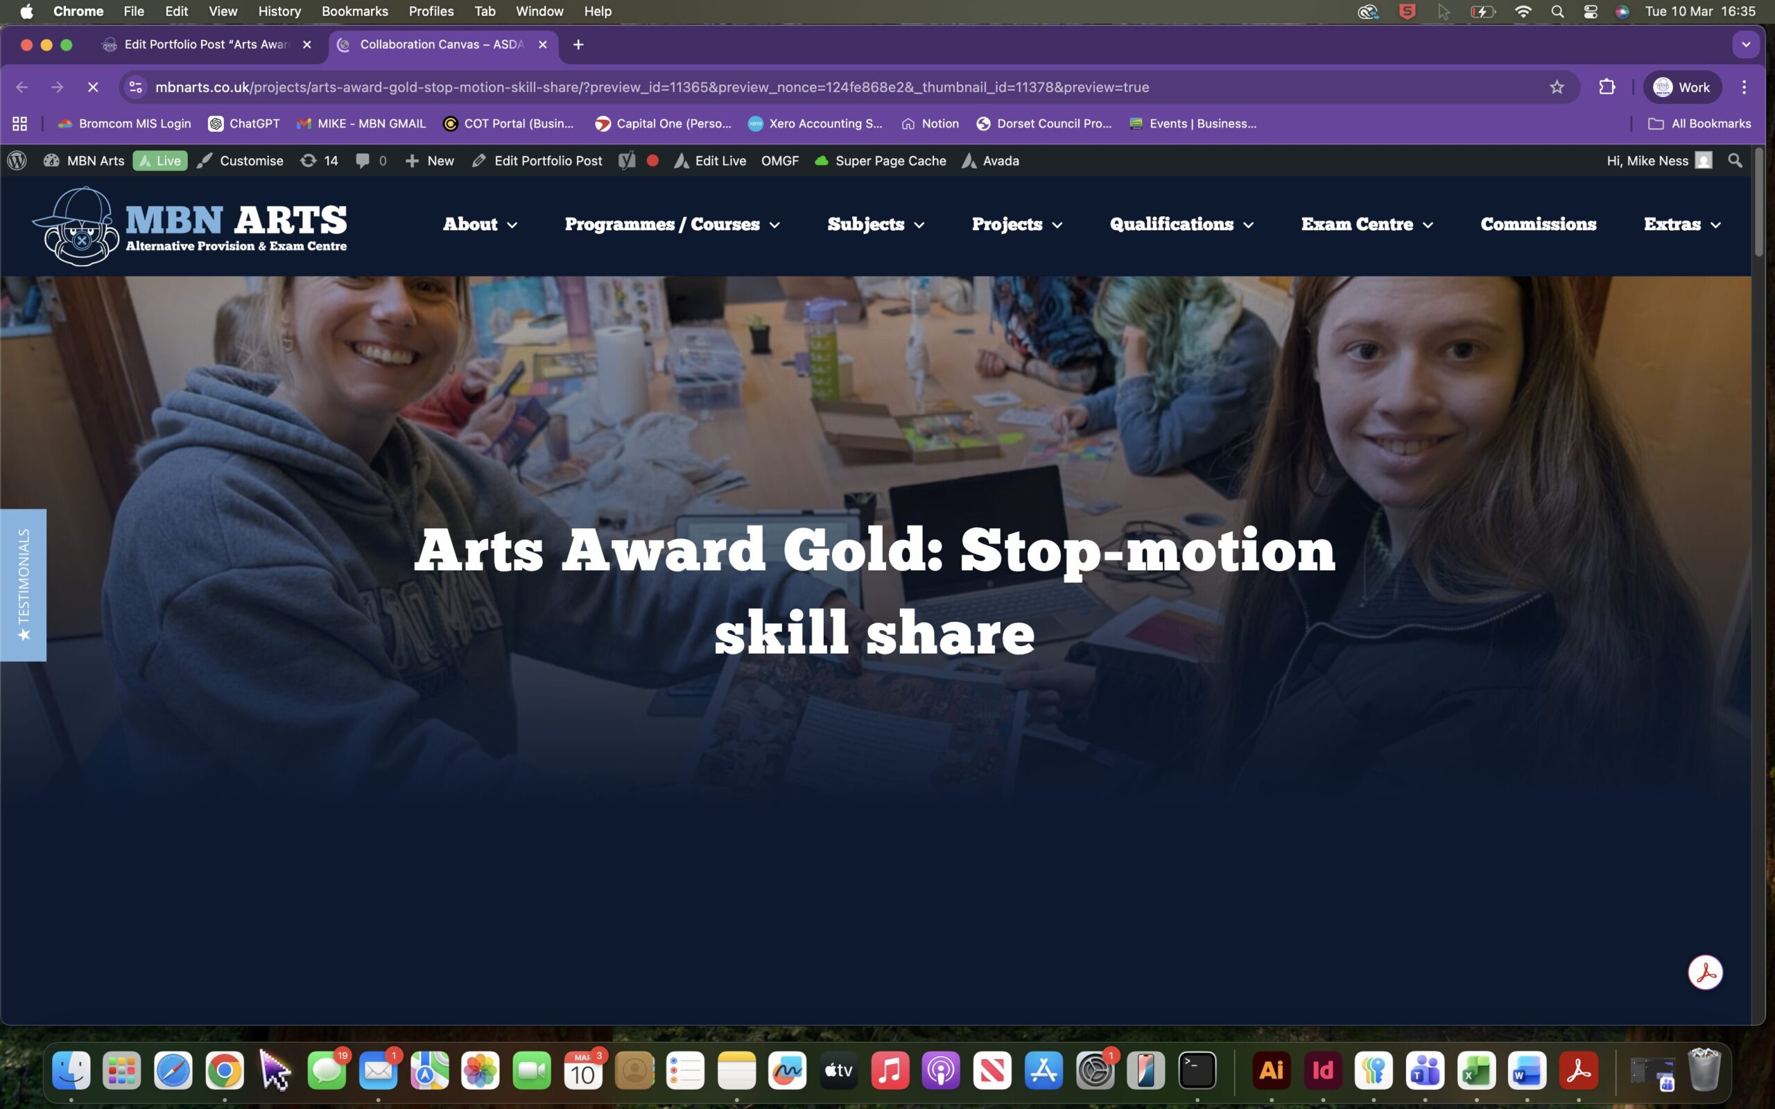1775x1109 pixels.
Task: Open macOS Control Centre in menu bar
Action: tap(1590, 12)
